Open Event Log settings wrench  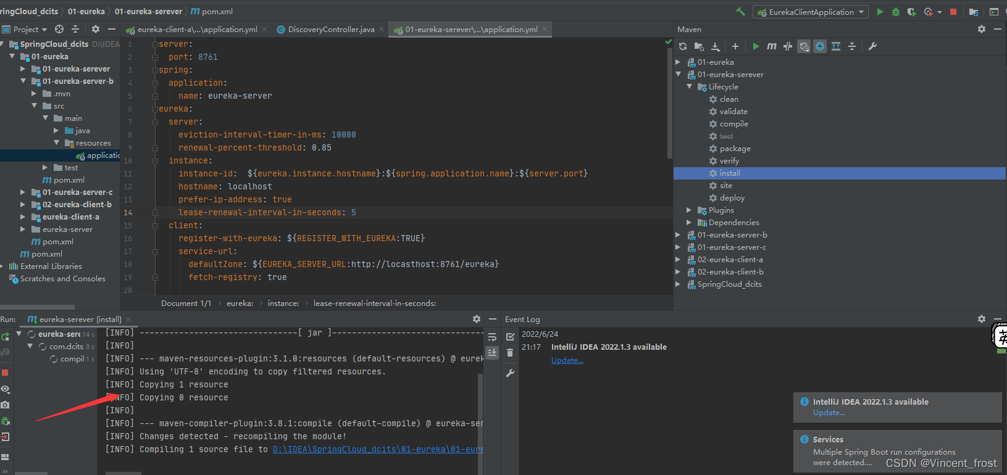(x=510, y=373)
